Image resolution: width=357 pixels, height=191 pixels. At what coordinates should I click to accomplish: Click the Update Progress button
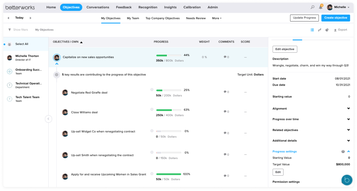pyautogui.click(x=304, y=18)
